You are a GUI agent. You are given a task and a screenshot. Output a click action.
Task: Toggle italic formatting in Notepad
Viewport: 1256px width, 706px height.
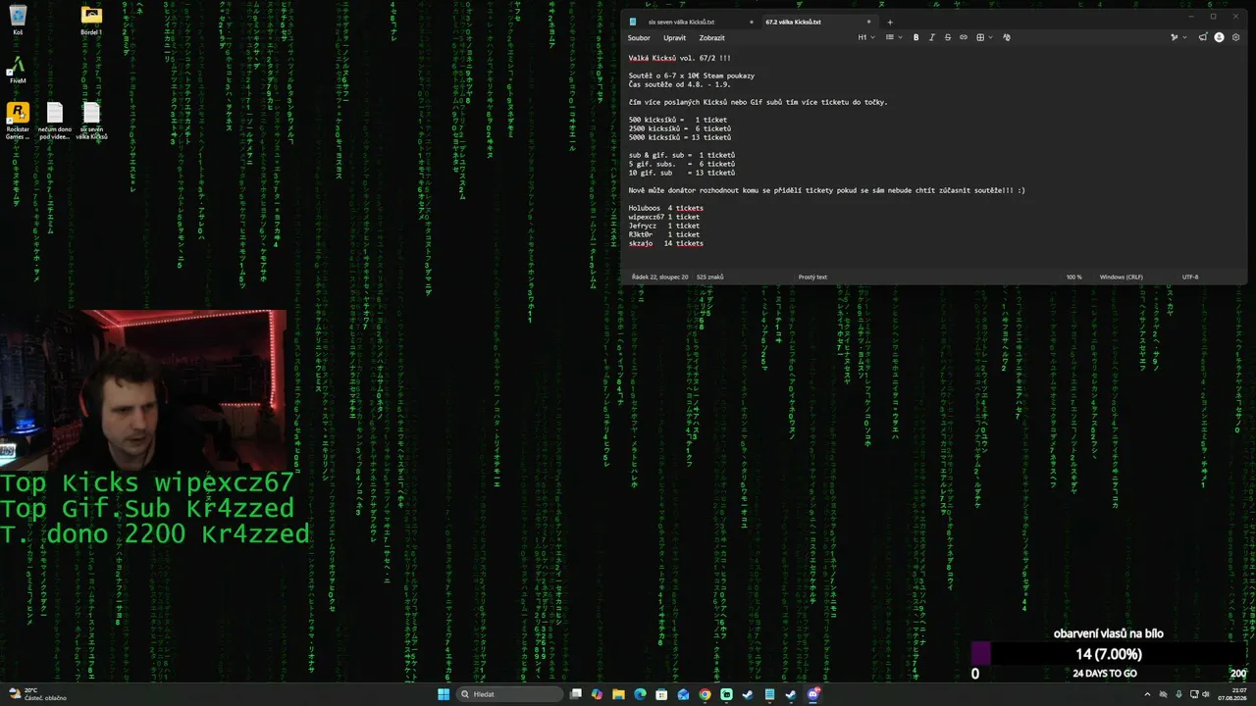931,37
